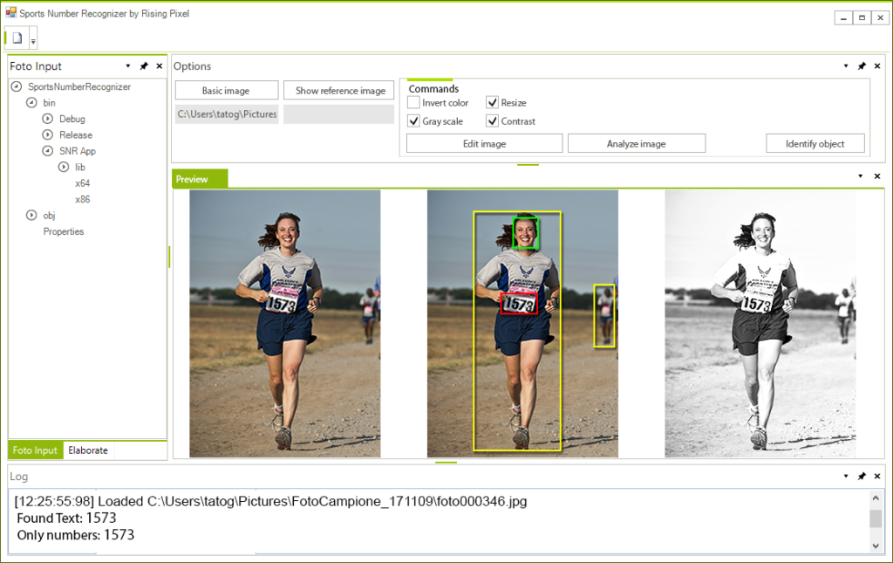Pin the Foto Input panel
This screenshot has height=563, width=893.
145,65
